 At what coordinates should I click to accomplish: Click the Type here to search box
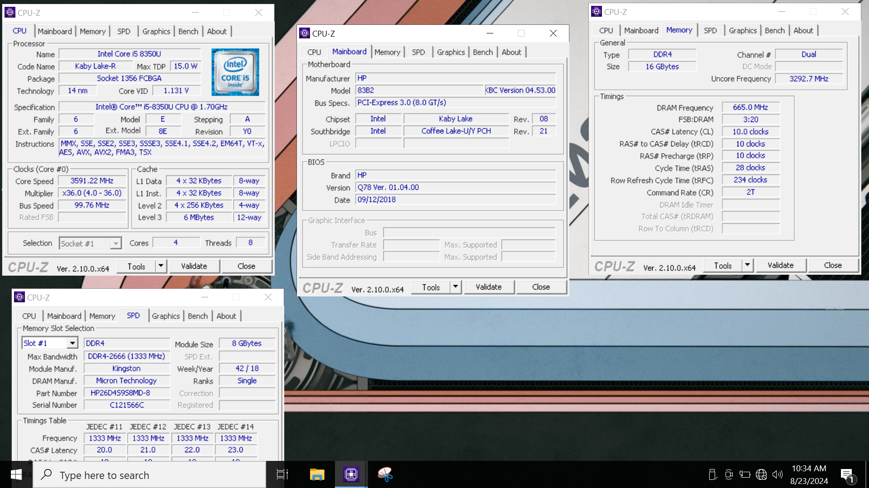[149, 475]
